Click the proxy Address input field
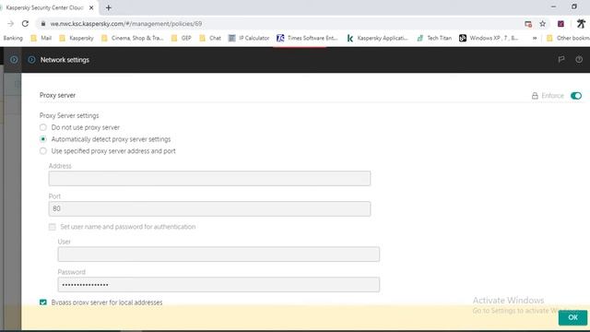 (x=209, y=178)
